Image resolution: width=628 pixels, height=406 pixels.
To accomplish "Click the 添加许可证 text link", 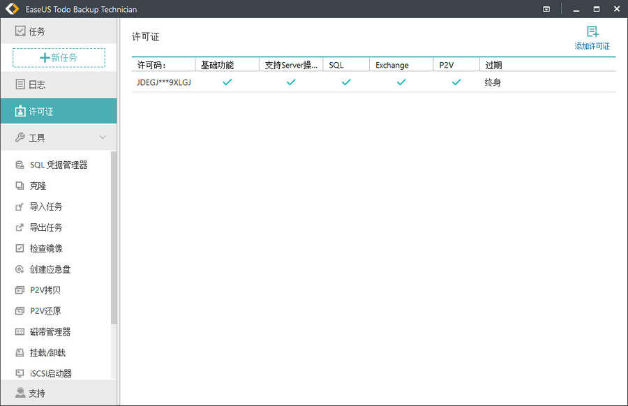I will pos(592,46).
